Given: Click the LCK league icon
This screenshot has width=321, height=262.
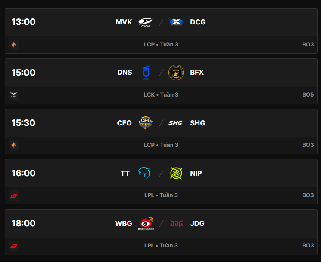Looking at the screenshot, I should pos(14,95).
